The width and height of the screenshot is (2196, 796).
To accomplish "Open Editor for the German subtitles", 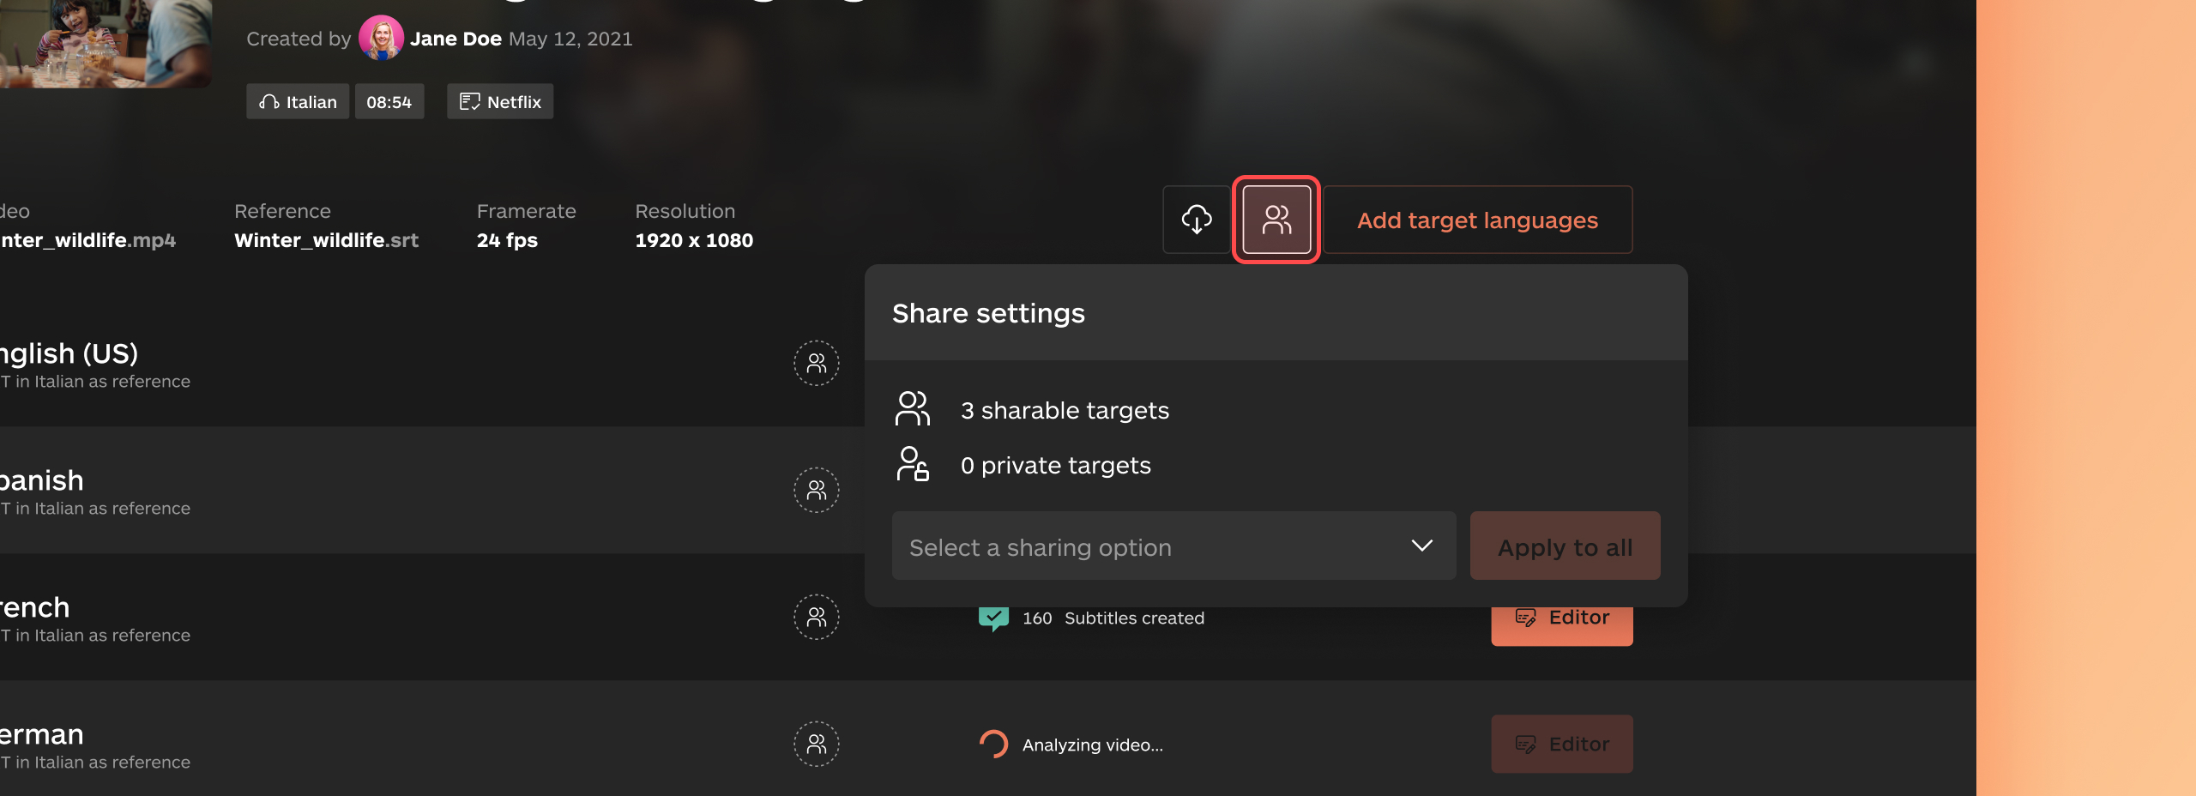I will (1561, 744).
